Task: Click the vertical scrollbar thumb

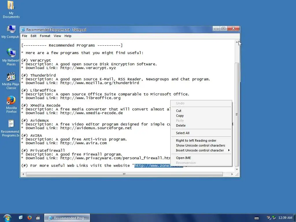Action: point(237,114)
